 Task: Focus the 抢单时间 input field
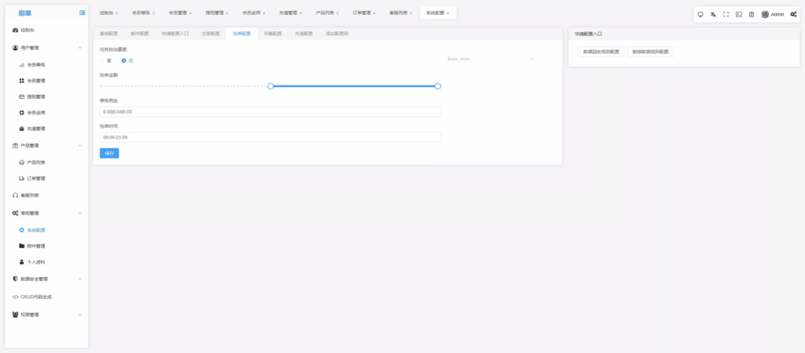(270, 137)
